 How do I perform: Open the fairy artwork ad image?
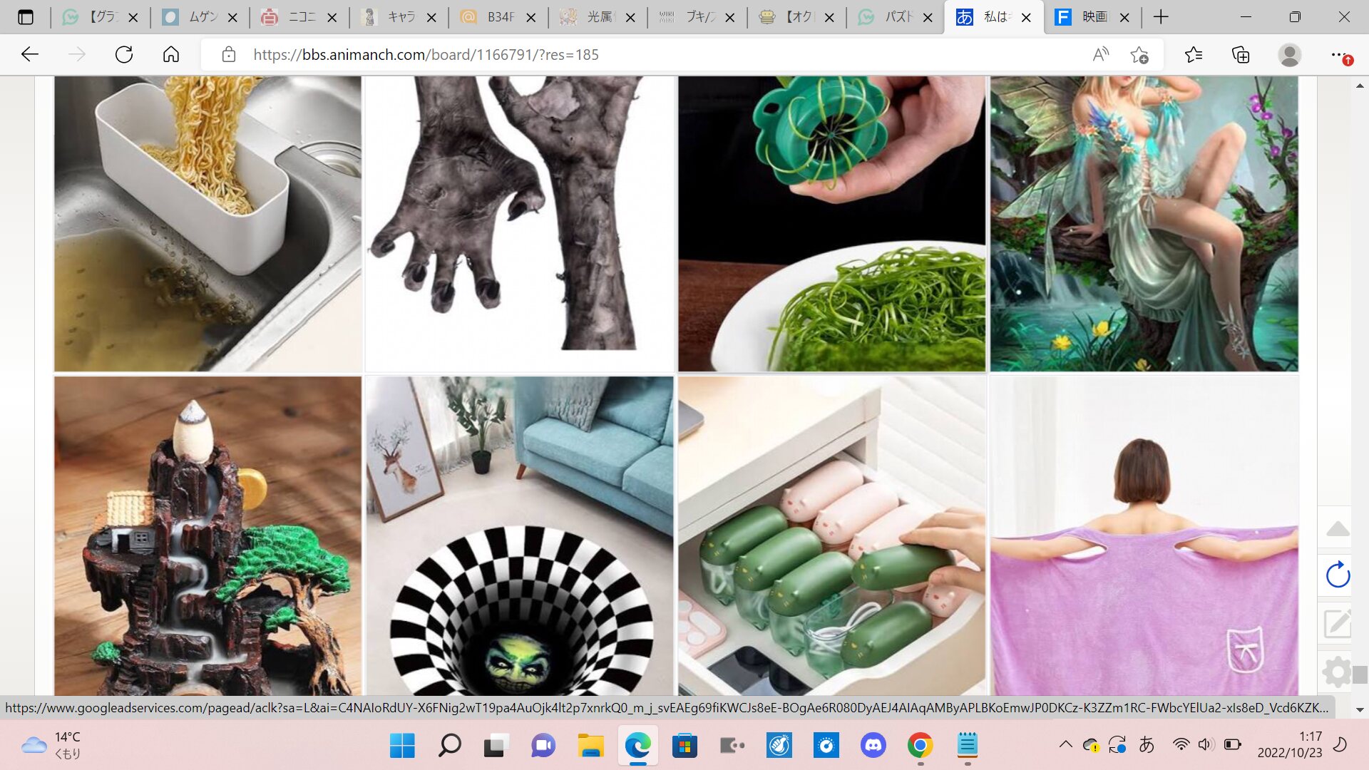click(x=1144, y=224)
